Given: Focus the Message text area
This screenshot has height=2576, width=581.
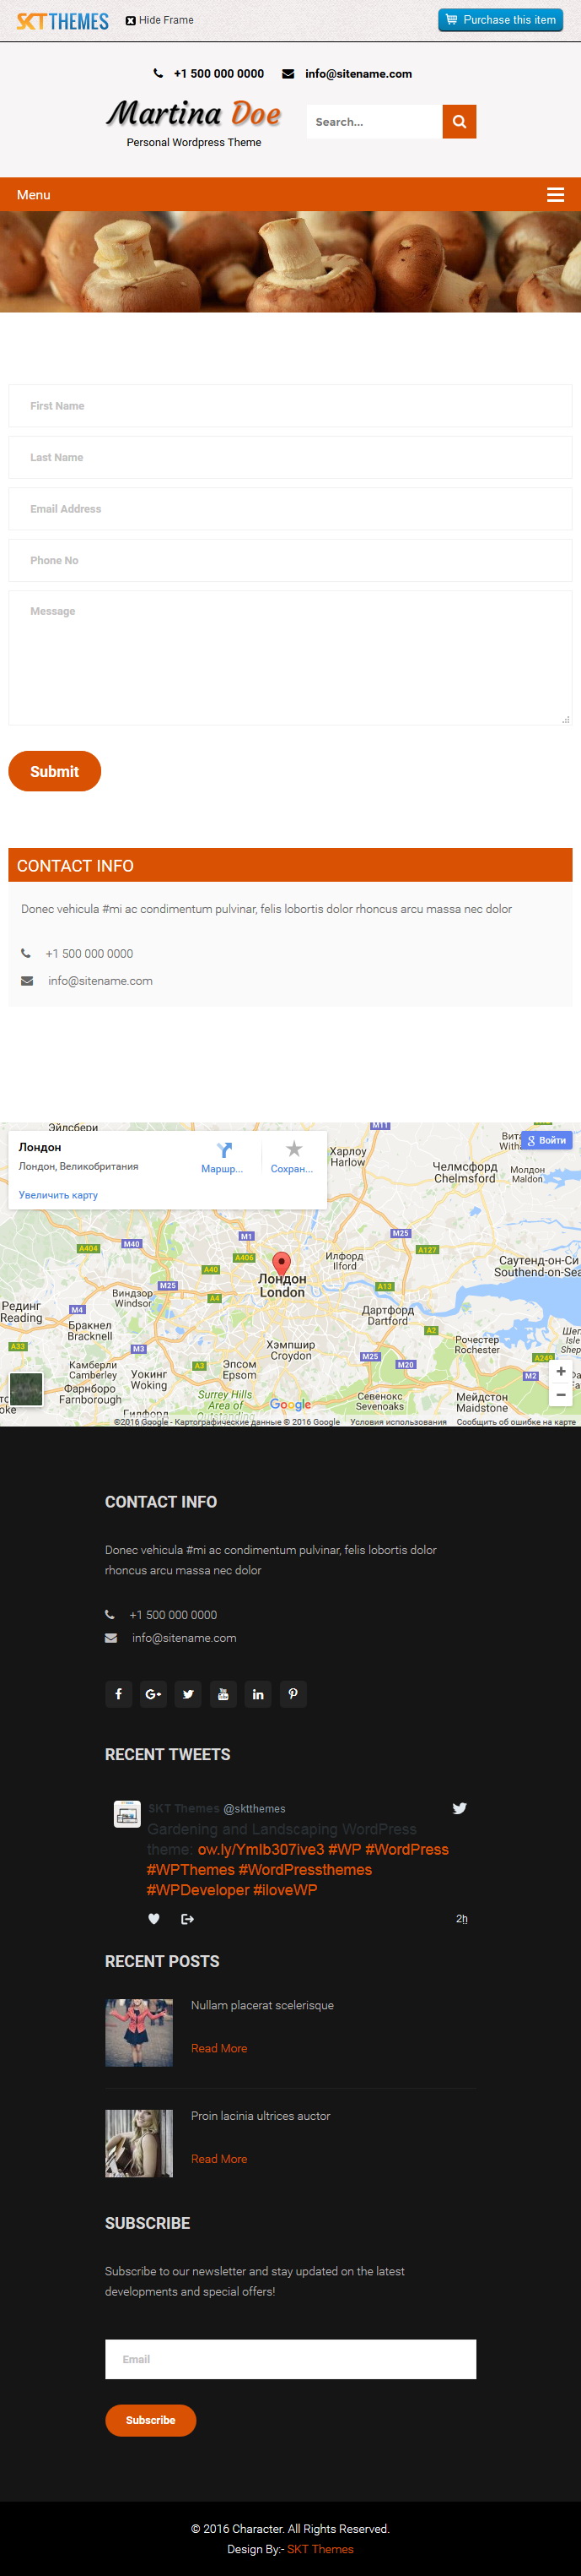Looking at the screenshot, I should click(x=290, y=658).
